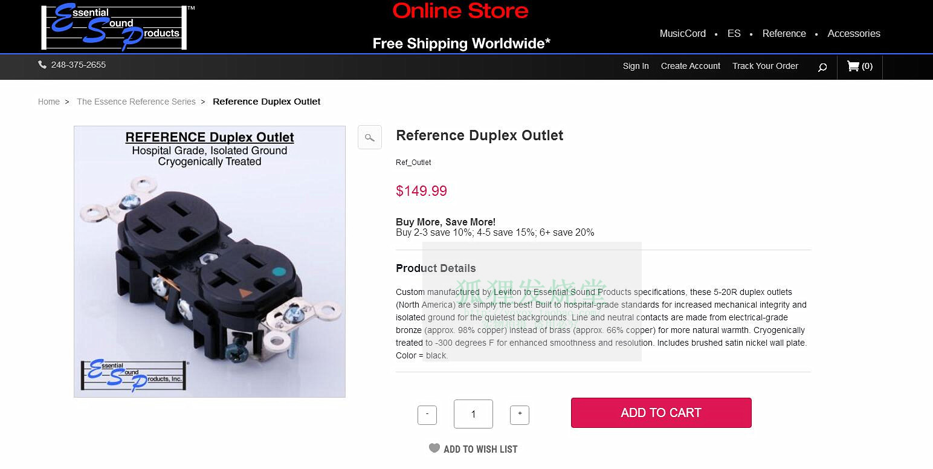Open the shopping cart icon
This screenshot has height=469, width=933.
(x=853, y=66)
